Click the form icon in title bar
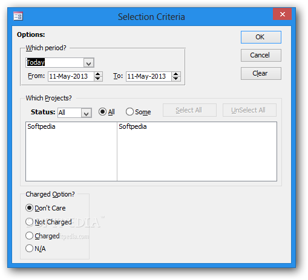308x280 pixels. coord(18,16)
